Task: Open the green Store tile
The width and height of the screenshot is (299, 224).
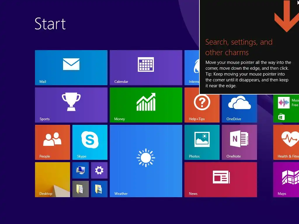Action: 286,108
